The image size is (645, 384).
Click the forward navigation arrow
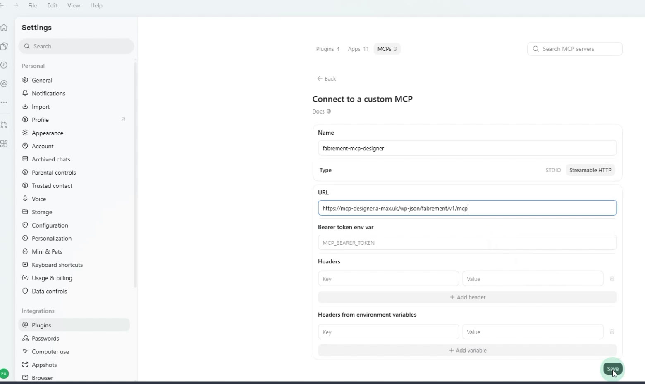tap(16, 5)
